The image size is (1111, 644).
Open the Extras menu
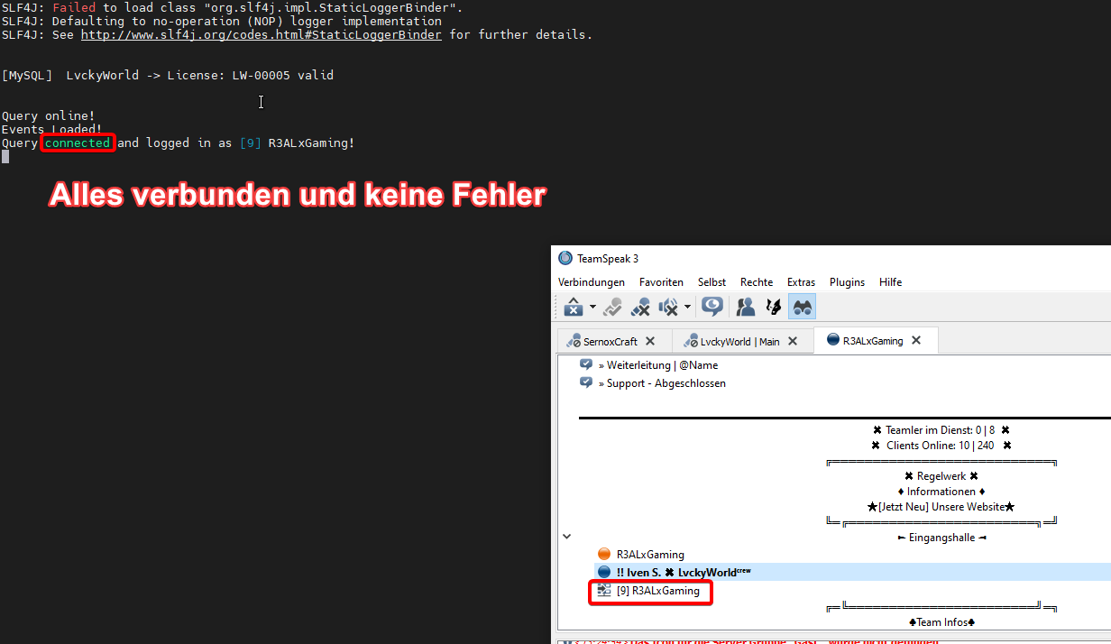[x=801, y=282]
